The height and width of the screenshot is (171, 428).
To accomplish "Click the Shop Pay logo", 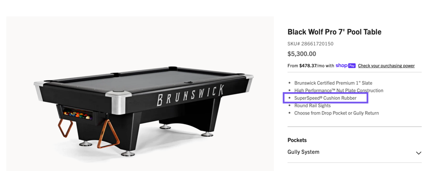I will pos(345,66).
